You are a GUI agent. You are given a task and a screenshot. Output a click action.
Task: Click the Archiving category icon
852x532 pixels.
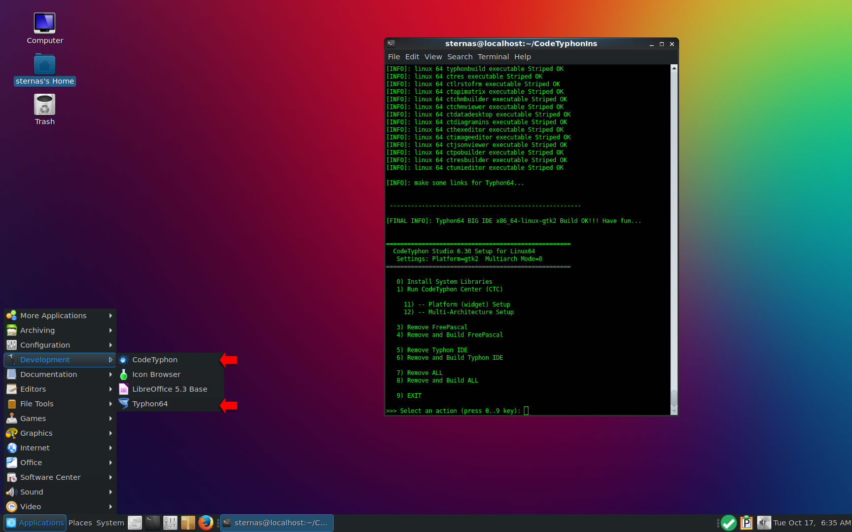(x=12, y=330)
